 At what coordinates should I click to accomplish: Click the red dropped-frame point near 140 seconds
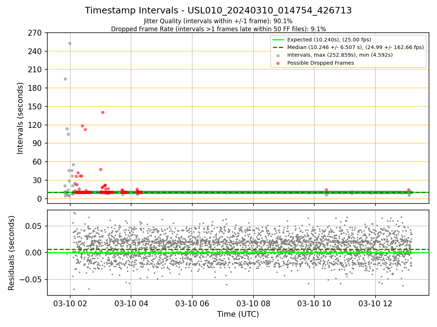click(103, 112)
